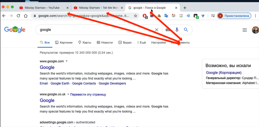Viewport: 259px width, 127px height.
Task: Open the multicolor square extension icon
Action: click(x=181, y=16)
